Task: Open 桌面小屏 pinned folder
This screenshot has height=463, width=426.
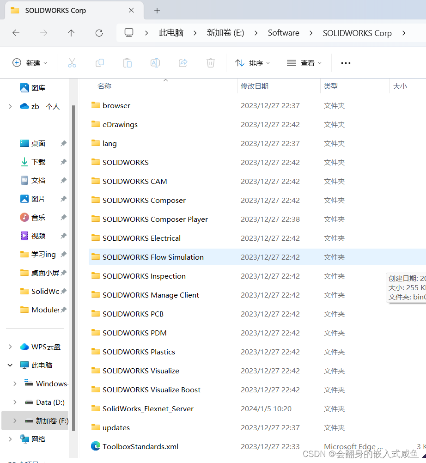Action: coord(39,273)
